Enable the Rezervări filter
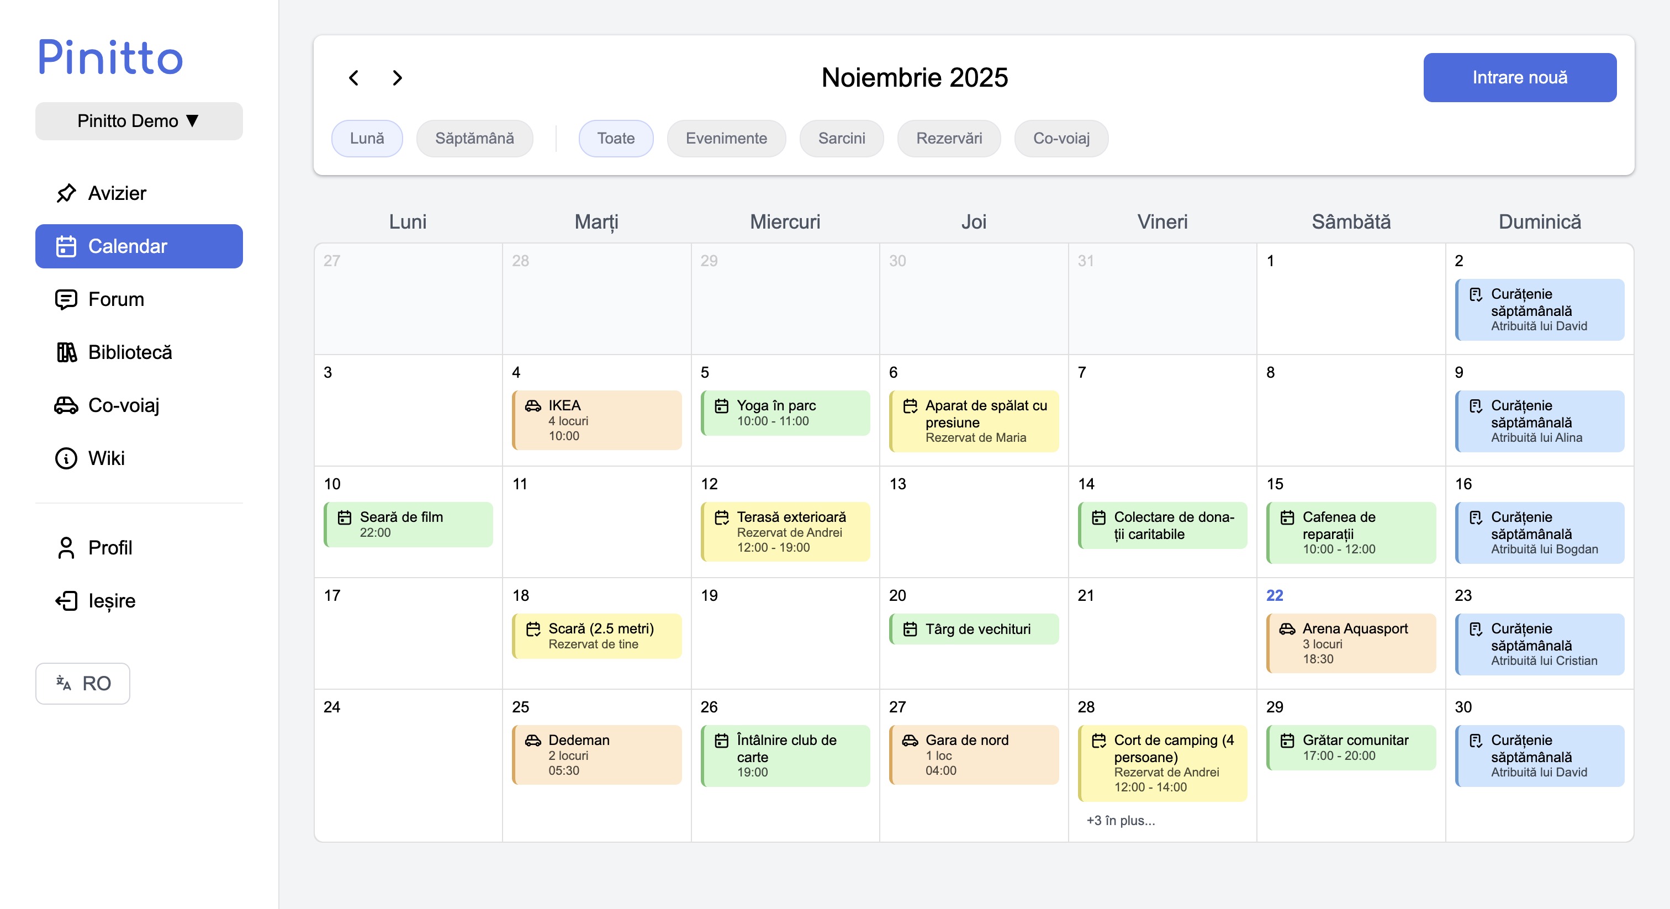This screenshot has height=909, width=1670. click(x=948, y=138)
